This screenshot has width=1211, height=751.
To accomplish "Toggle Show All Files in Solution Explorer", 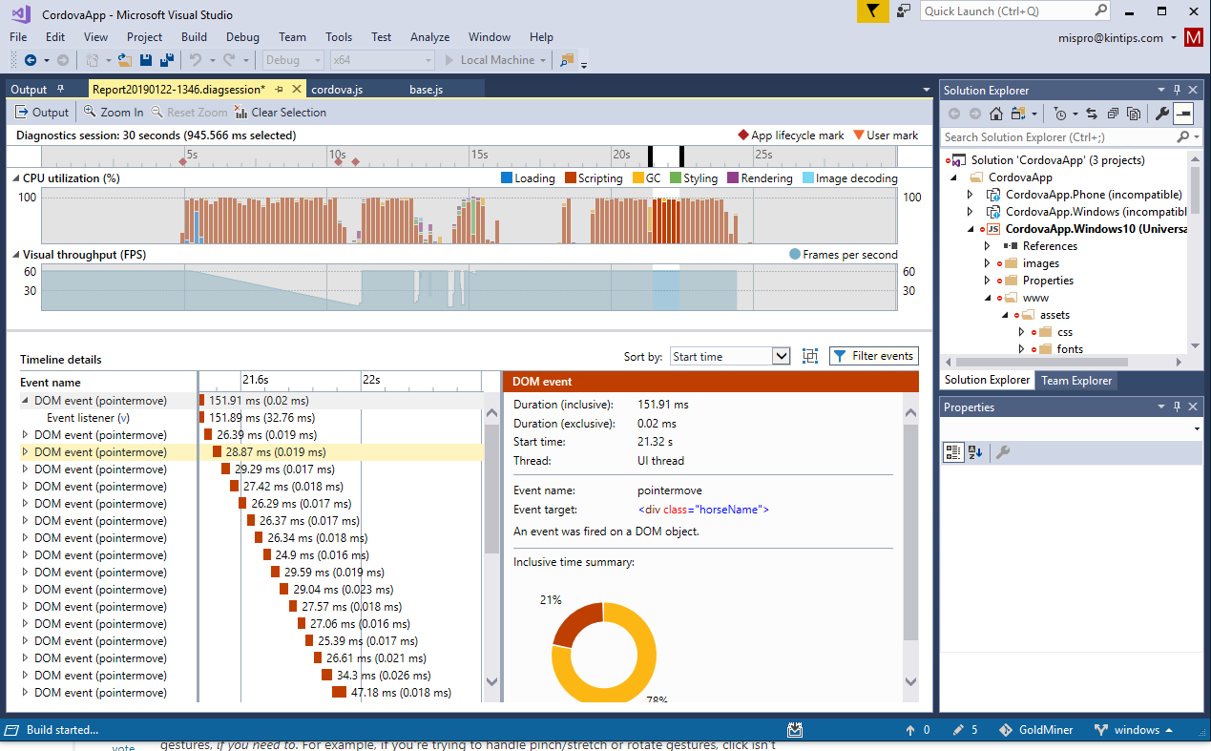I will (1134, 114).
